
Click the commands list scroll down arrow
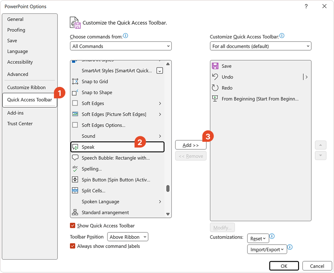[x=168, y=214]
